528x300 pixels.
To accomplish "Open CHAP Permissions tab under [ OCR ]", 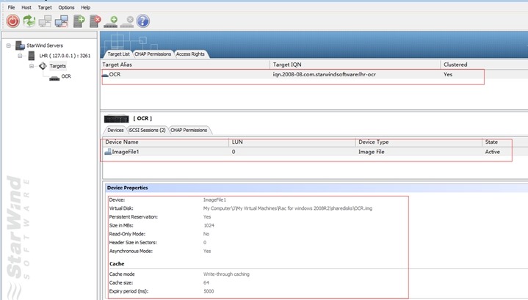I will click(x=189, y=130).
